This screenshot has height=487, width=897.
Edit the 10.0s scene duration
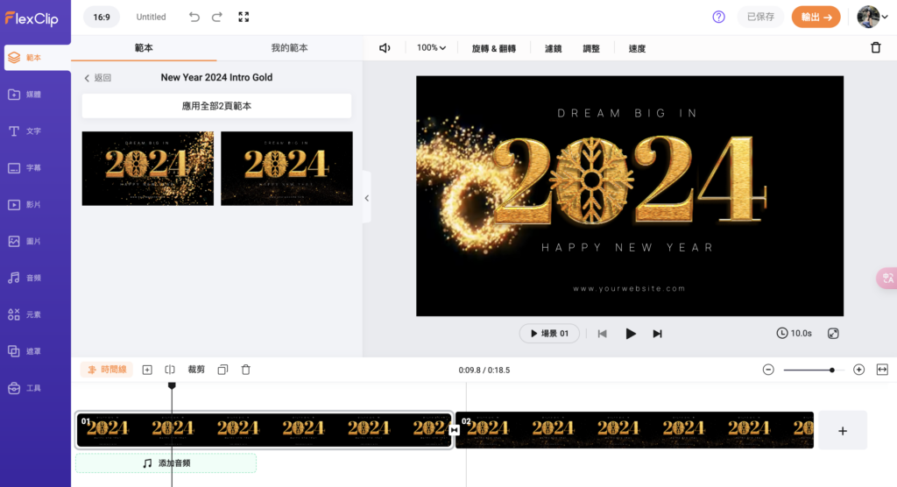[x=794, y=333]
